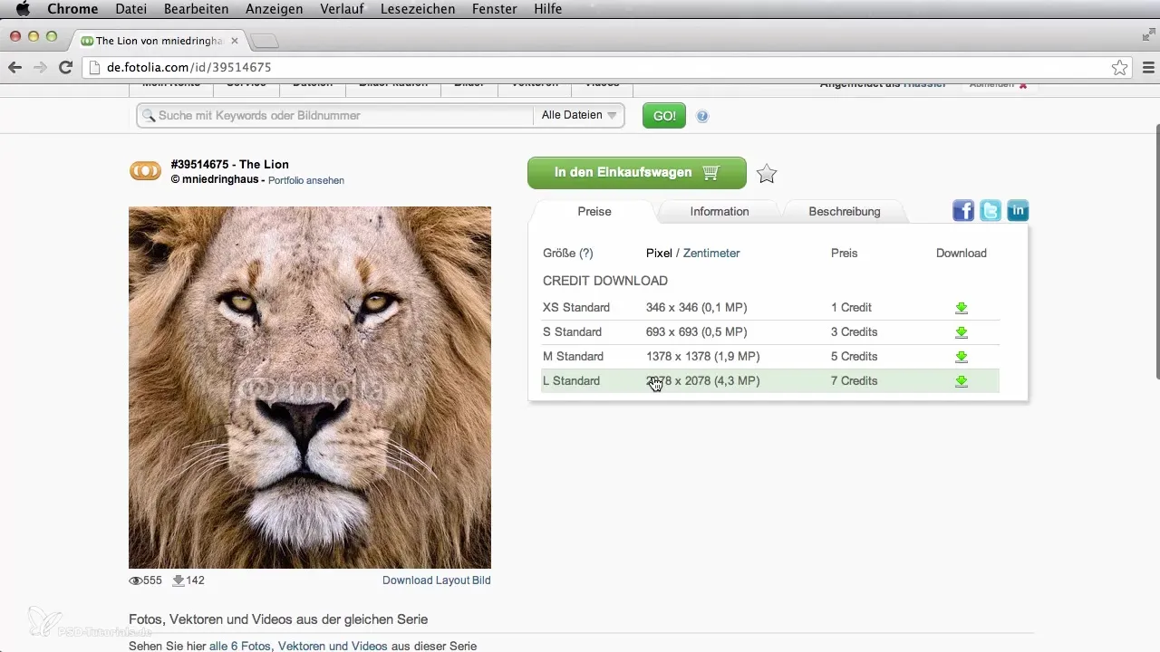Click the lion preview image

(310, 388)
